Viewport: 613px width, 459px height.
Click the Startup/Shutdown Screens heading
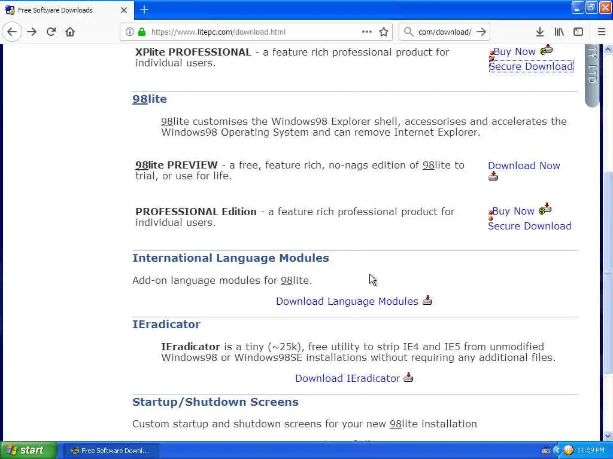[216, 402]
